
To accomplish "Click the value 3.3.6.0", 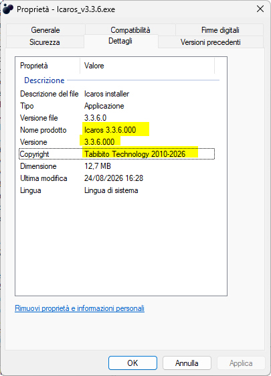I will click(x=95, y=118).
